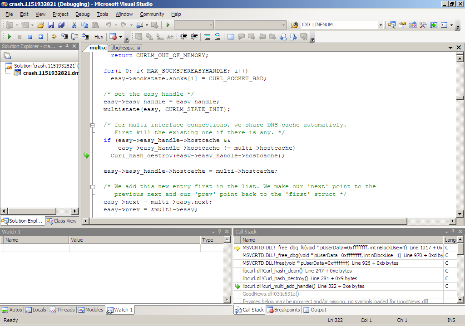Image resolution: width=465 pixels, height=326 pixels.
Task: Open the editor active files dropdown arrow
Action: (x=450, y=48)
